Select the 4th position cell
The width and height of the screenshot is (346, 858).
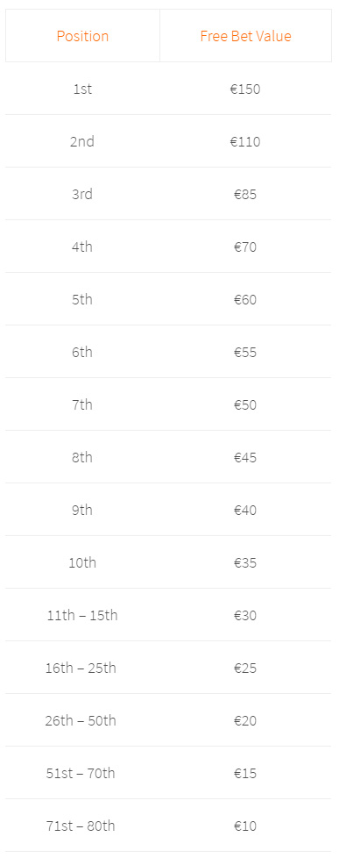pos(82,247)
